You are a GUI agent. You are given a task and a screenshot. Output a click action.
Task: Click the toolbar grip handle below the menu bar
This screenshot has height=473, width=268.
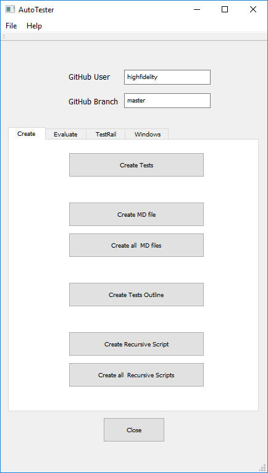point(4,36)
